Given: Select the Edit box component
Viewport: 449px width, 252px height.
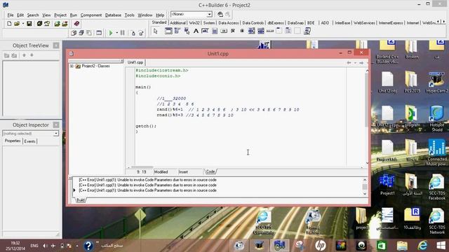Looking at the screenshot, I should click(x=205, y=31).
